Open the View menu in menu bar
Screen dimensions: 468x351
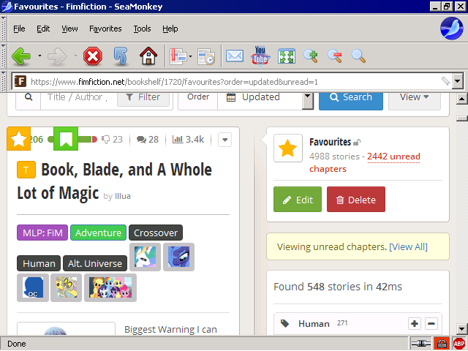point(69,29)
